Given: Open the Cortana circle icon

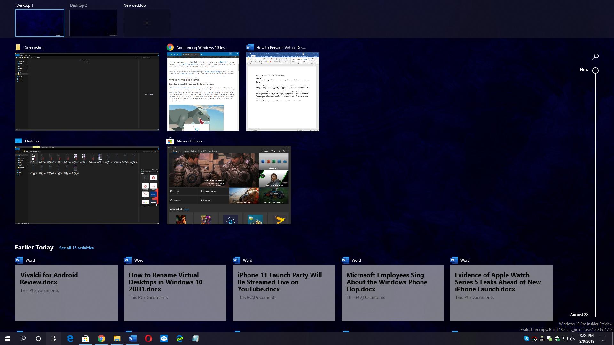Looking at the screenshot, I should 38,339.
